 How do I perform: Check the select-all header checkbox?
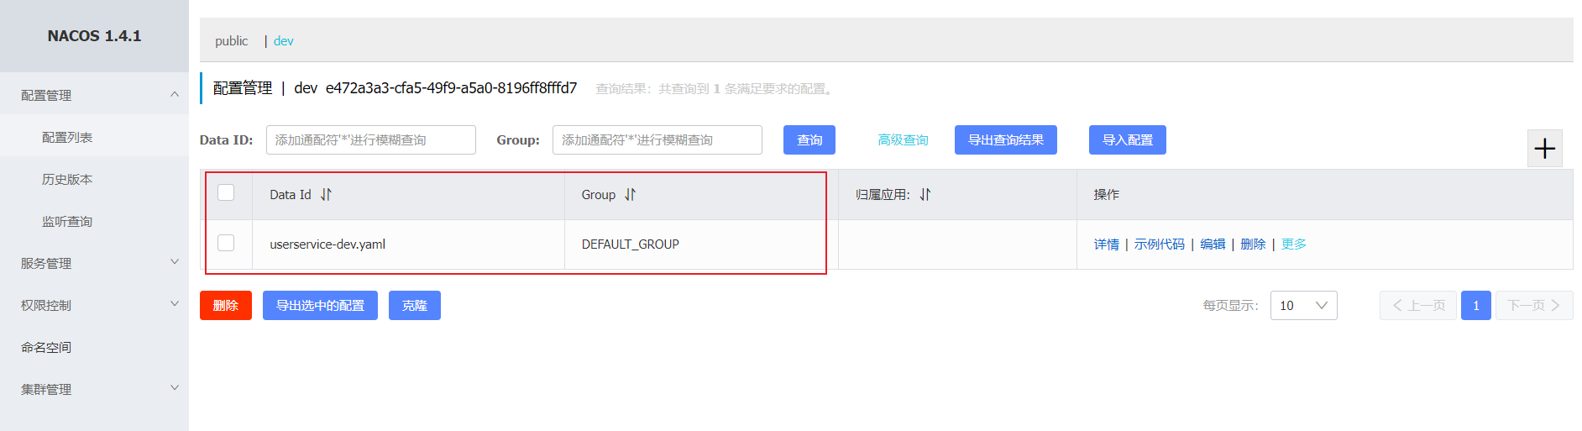click(226, 193)
